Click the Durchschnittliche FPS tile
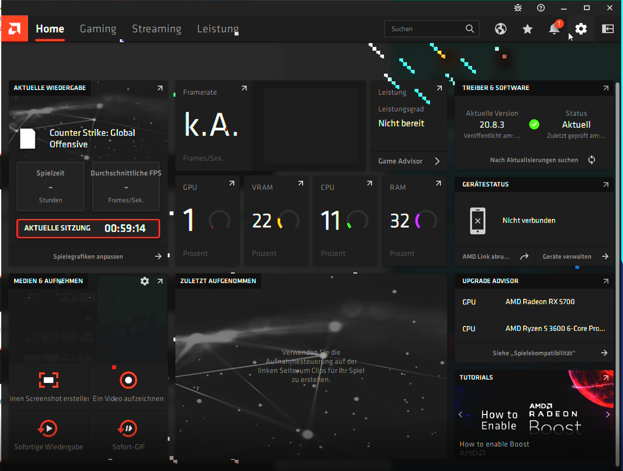The width and height of the screenshot is (623, 471). pyautogui.click(x=126, y=186)
